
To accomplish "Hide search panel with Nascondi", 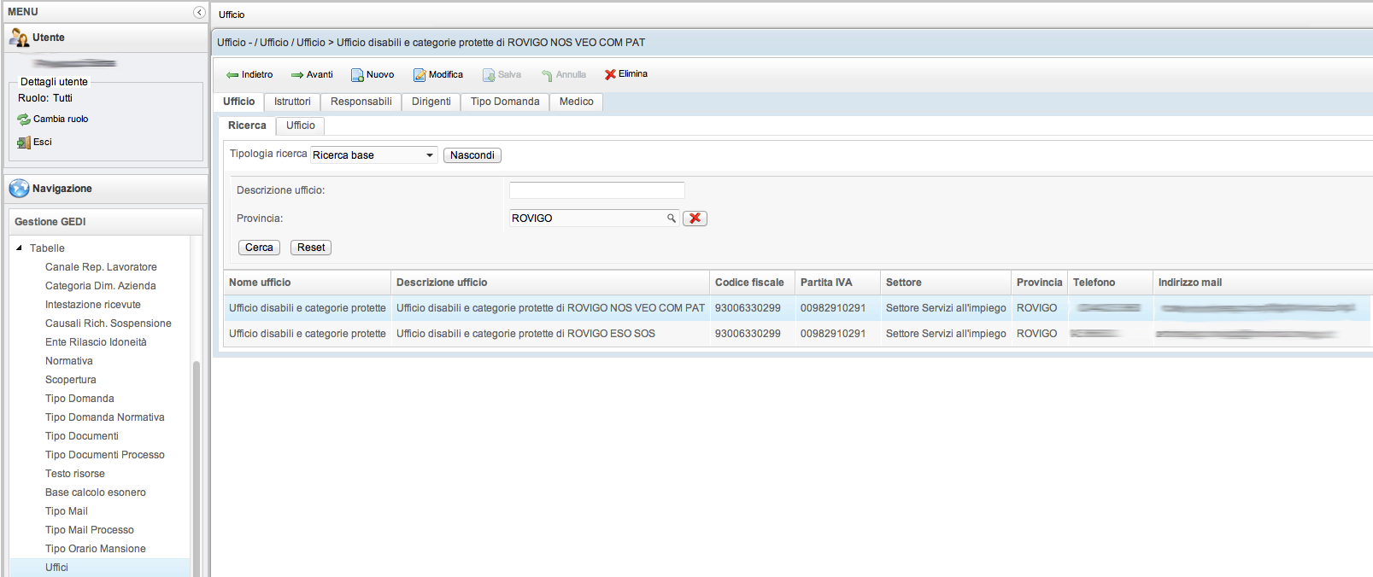I will pos(472,155).
